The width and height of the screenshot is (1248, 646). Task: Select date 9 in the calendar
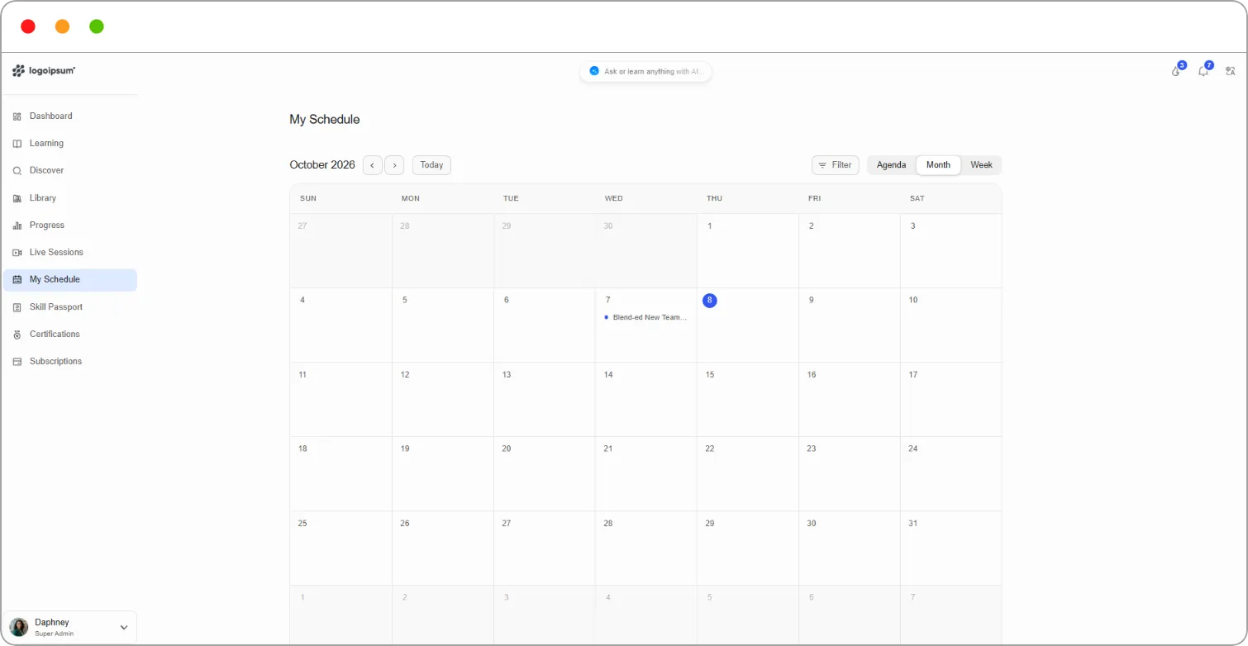tap(811, 300)
